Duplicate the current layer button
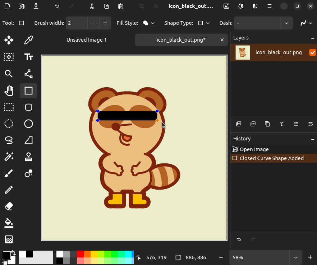This screenshot has height=265, width=317. tap(267, 124)
